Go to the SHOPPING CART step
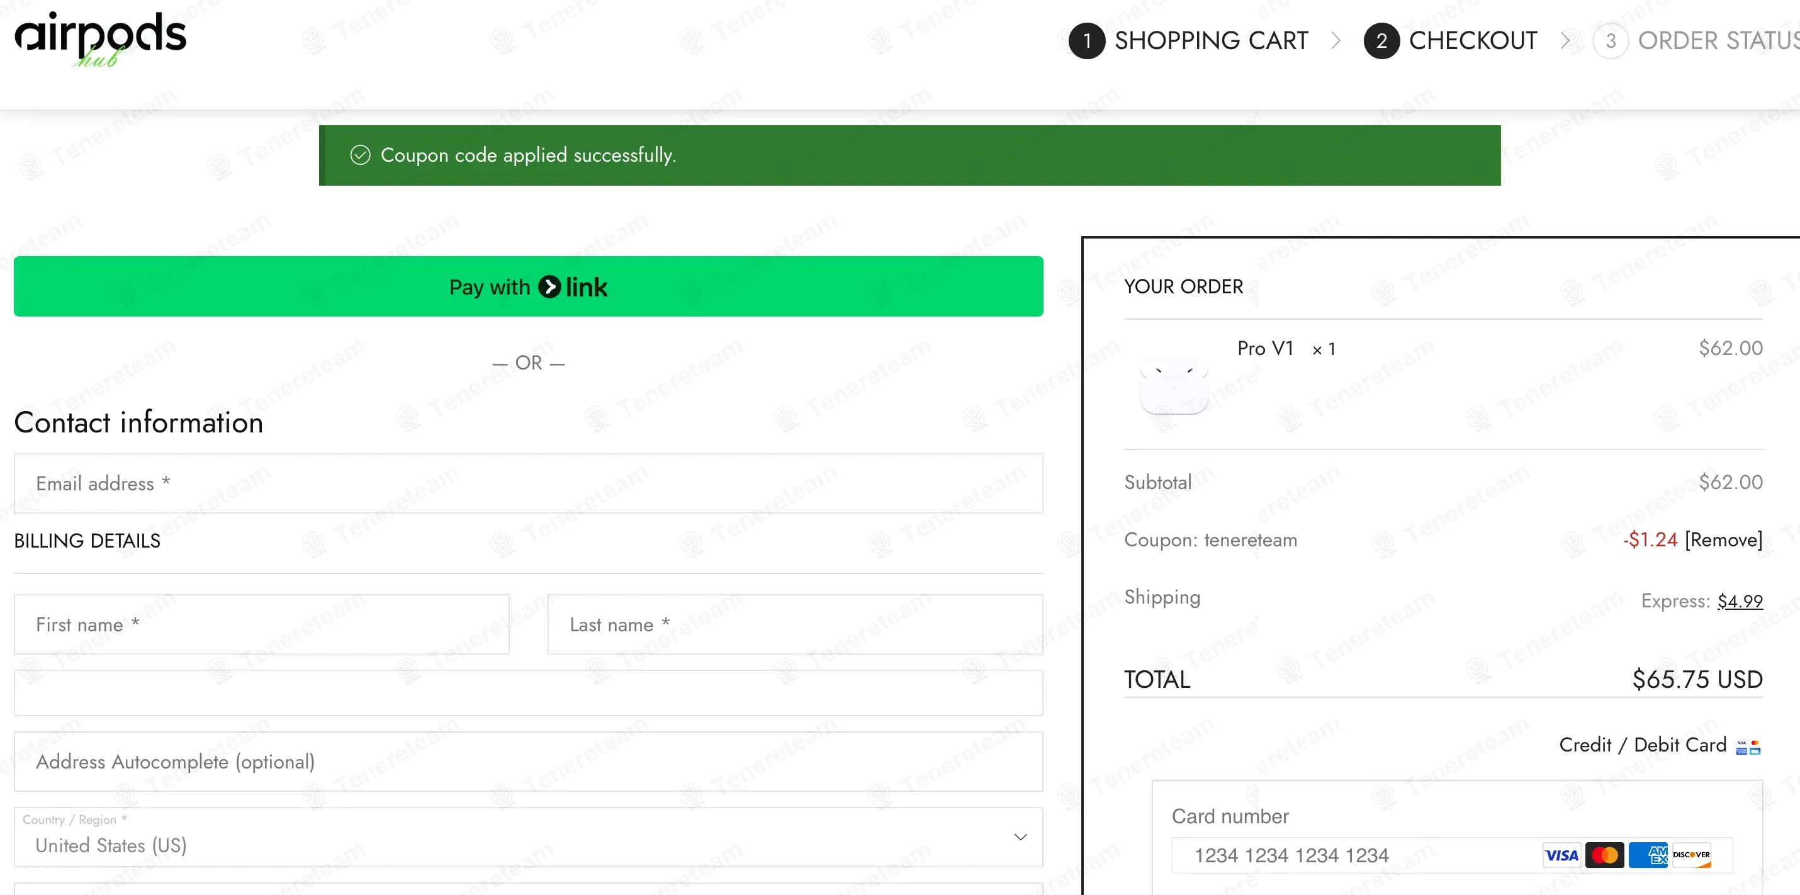 tap(1211, 40)
